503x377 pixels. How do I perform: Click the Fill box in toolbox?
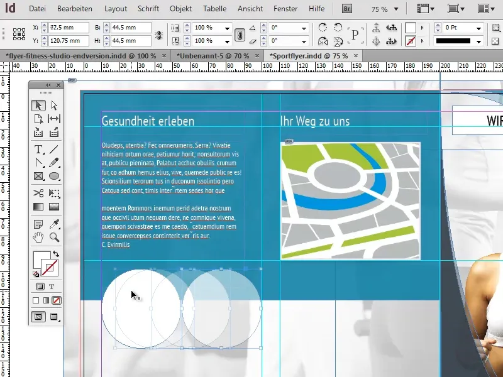click(41, 260)
